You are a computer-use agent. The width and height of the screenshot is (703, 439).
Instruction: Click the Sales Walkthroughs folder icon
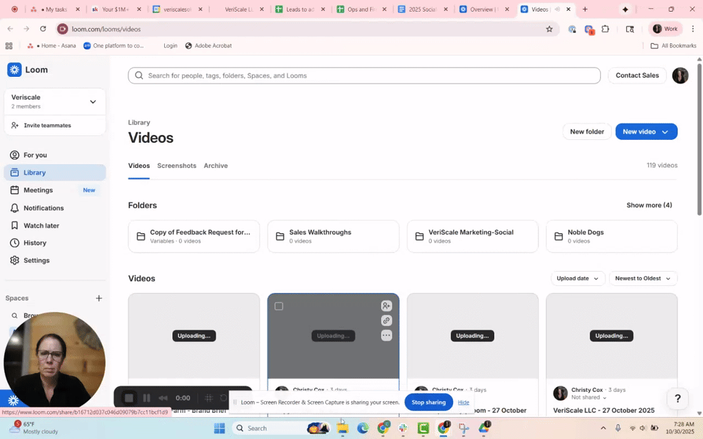(279, 236)
